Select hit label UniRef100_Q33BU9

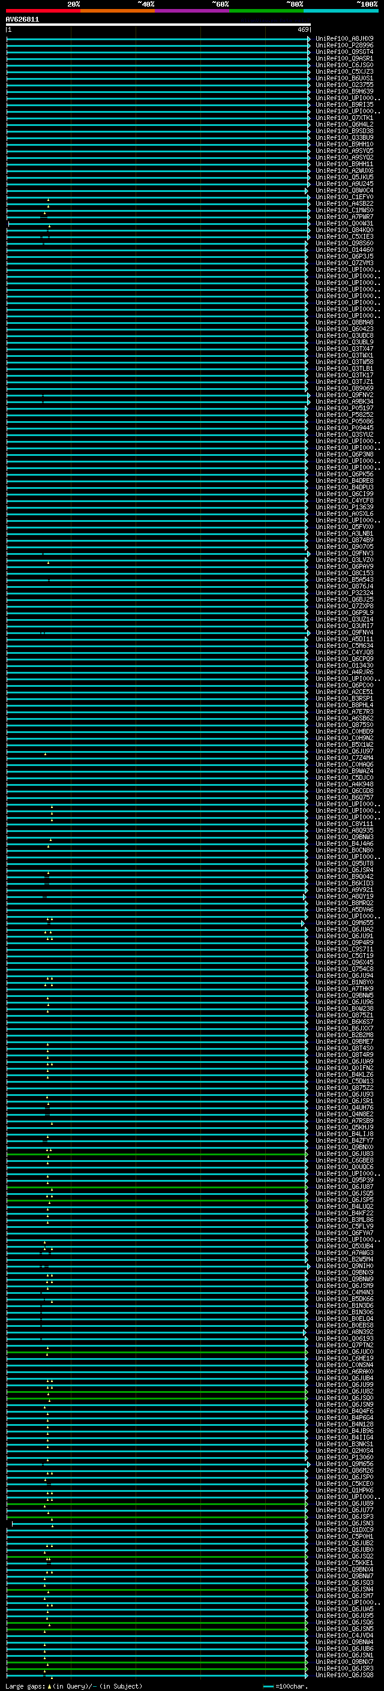[344, 138]
